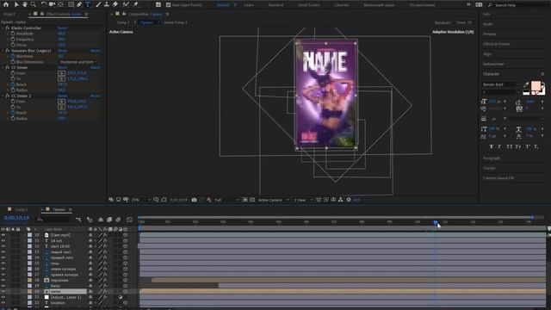Click the Faux Italic text style button
The height and width of the screenshot is (310, 551).
coord(499,146)
